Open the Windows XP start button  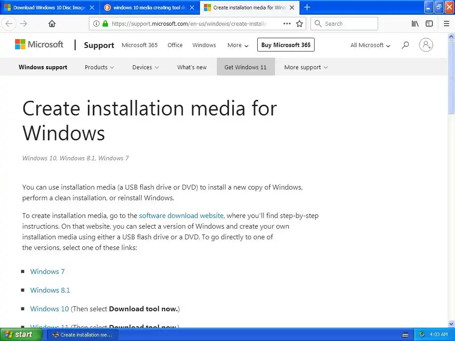[21, 335]
